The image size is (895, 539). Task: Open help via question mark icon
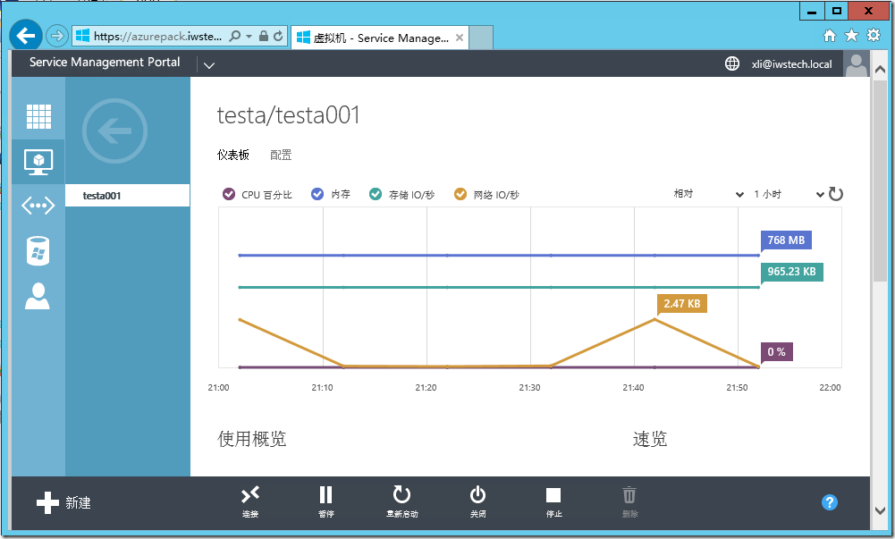(830, 502)
